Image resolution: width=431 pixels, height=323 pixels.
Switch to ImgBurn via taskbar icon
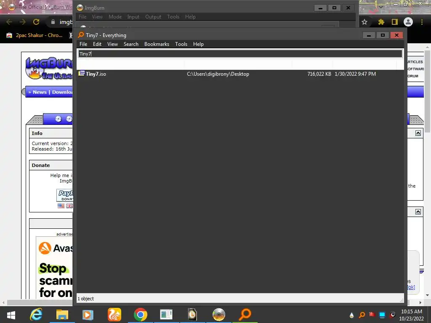coord(219,315)
